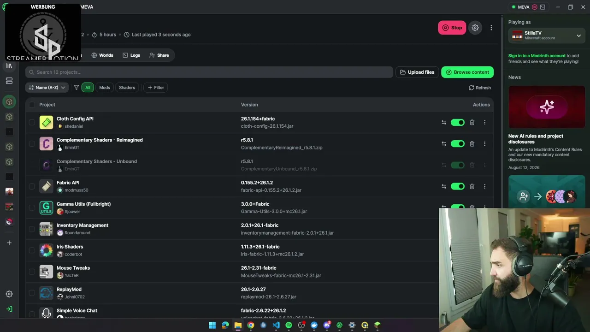Open Spotify from the taskbar
Screen dimensions: 590x332
pyautogui.click(x=289, y=325)
